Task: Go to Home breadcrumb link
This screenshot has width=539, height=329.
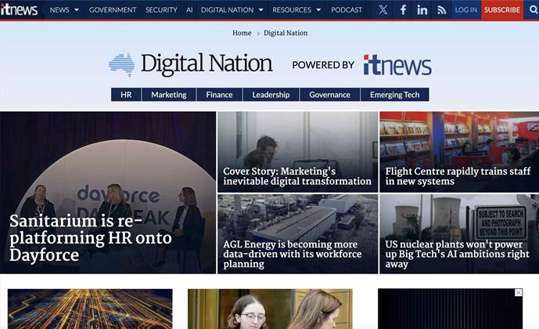Action: [x=242, y=33]
